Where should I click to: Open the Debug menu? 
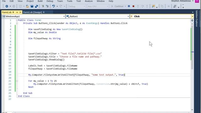(50, 1)
